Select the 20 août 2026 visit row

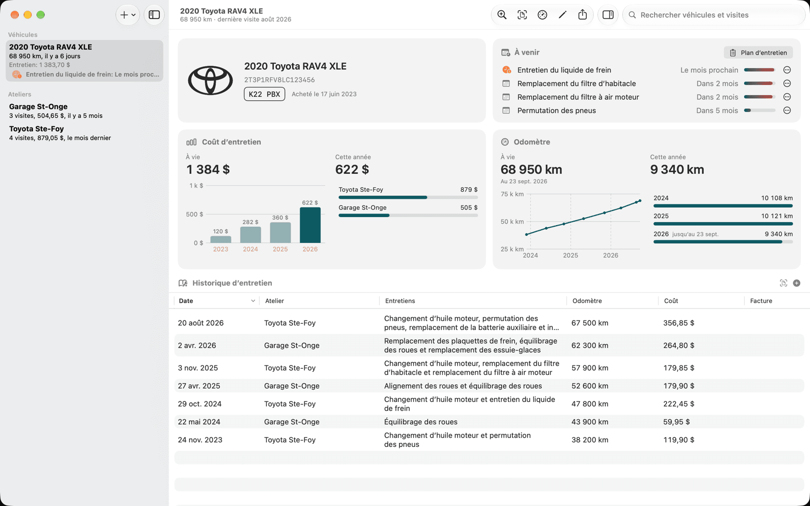pos(489,323)
